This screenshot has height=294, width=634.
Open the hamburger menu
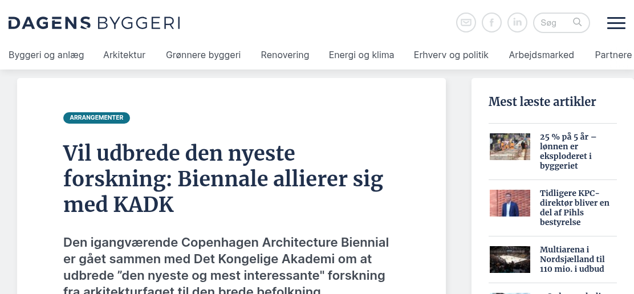pos(616,23)
